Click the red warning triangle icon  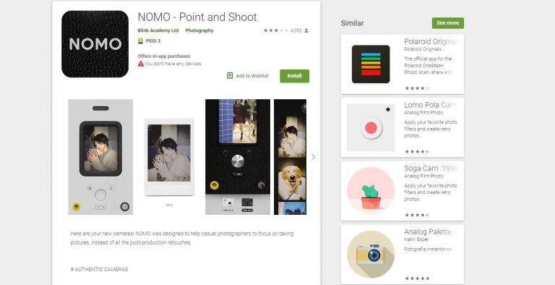pyautogui.click(x=141, y=64)
